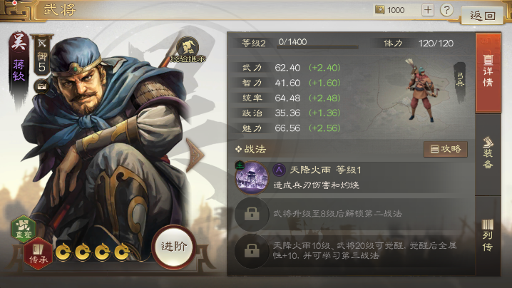Click the first gold star rank icon
This screenshot has width=512, height=288.
[63, 252]
